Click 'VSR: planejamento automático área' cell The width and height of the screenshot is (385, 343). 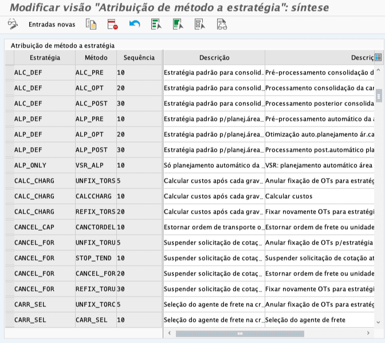click(320, 165)
